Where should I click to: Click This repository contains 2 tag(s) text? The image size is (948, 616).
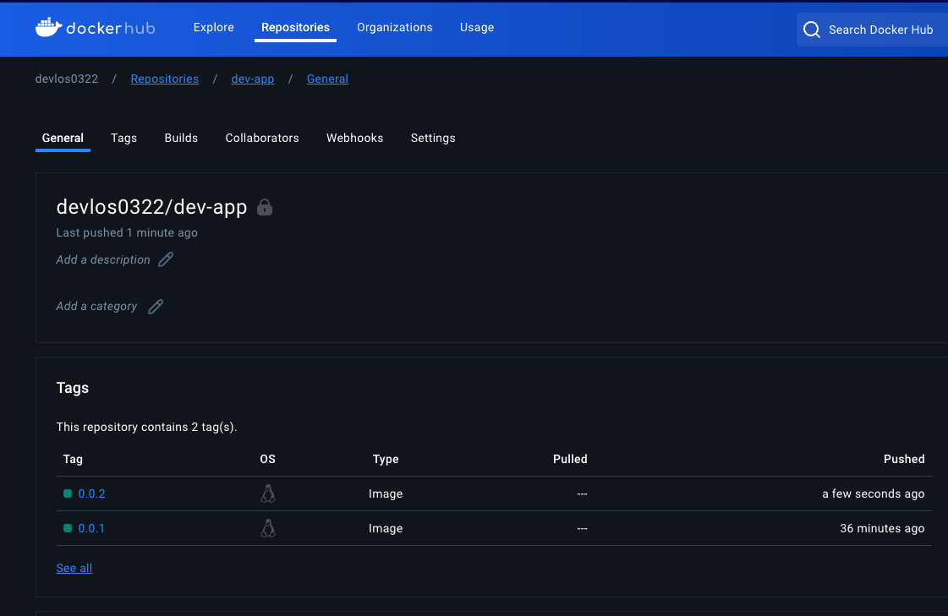[x=146, y=427]
